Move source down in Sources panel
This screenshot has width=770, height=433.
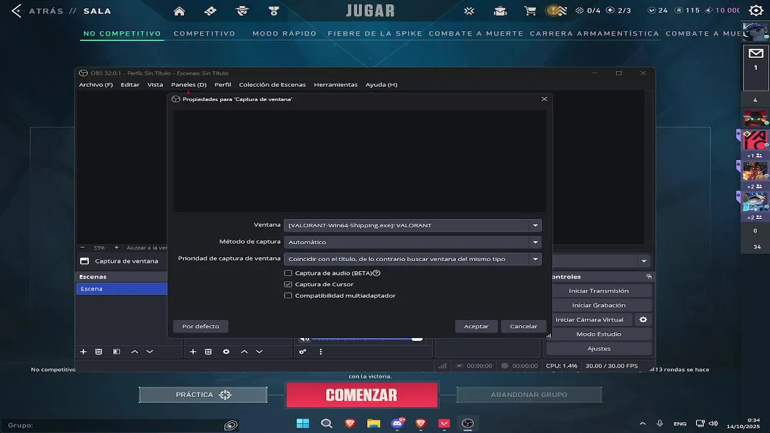point(259,352)
